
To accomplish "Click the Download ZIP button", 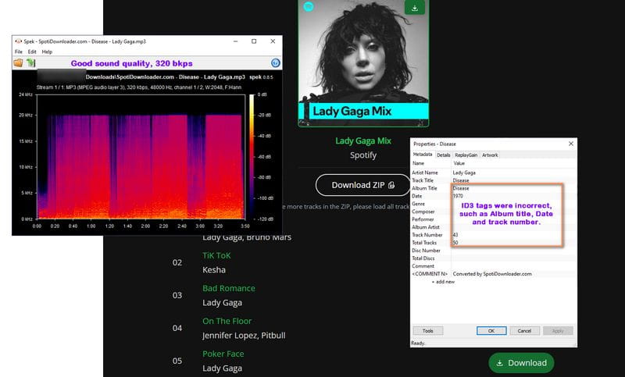I will tap(362, 185).
